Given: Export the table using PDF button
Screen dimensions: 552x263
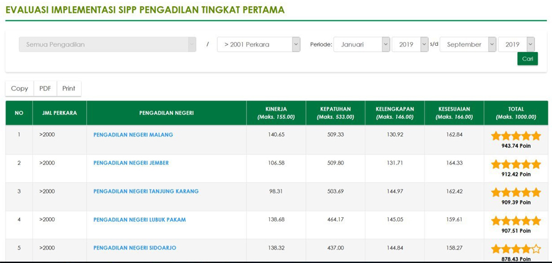Looking at the screenshot, I should [45, 89].
